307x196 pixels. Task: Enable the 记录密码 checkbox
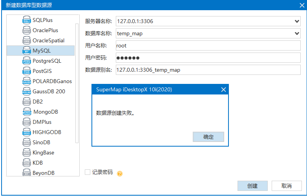[x=88, y=172]
